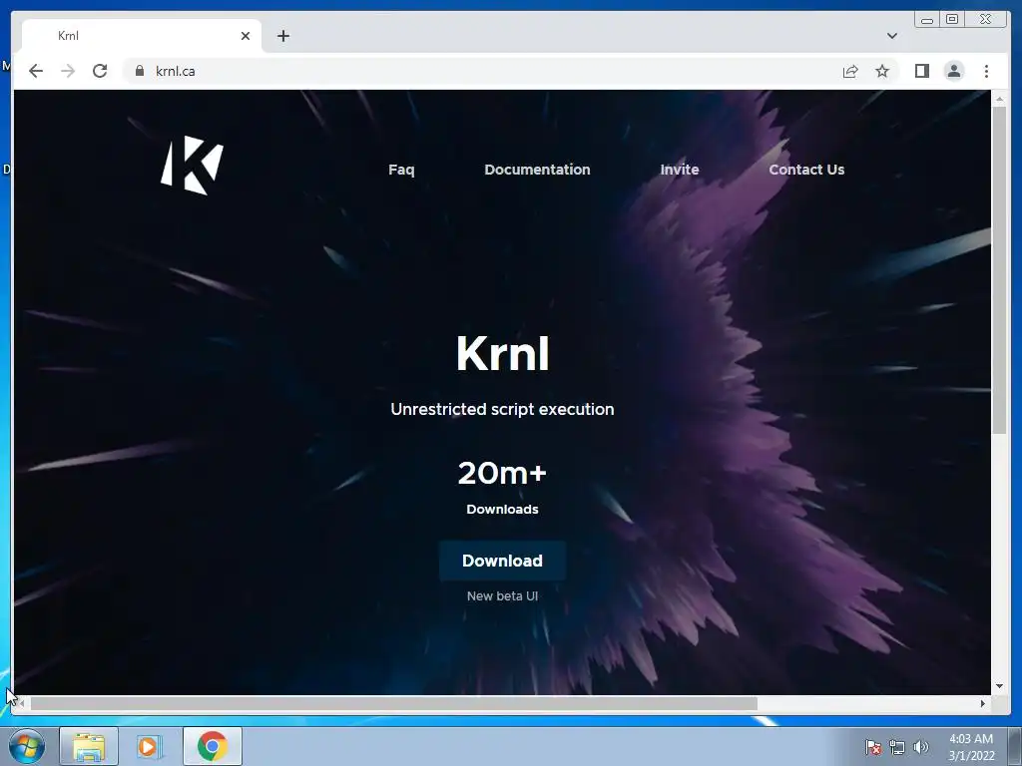Reload the krnl.ca page

[x=100, y=71]
